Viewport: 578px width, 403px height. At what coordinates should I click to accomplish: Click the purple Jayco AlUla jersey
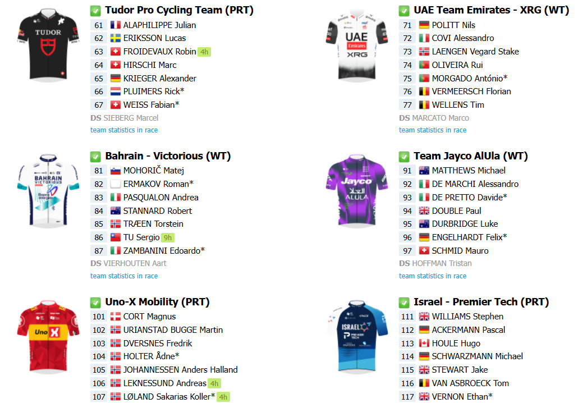[356, 190]
